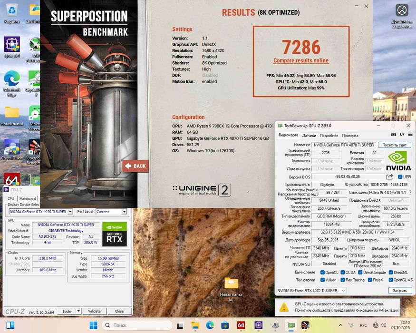Open Microsoft Store from the taskbar
The image size is (416, 333).
tap(225, 325)
